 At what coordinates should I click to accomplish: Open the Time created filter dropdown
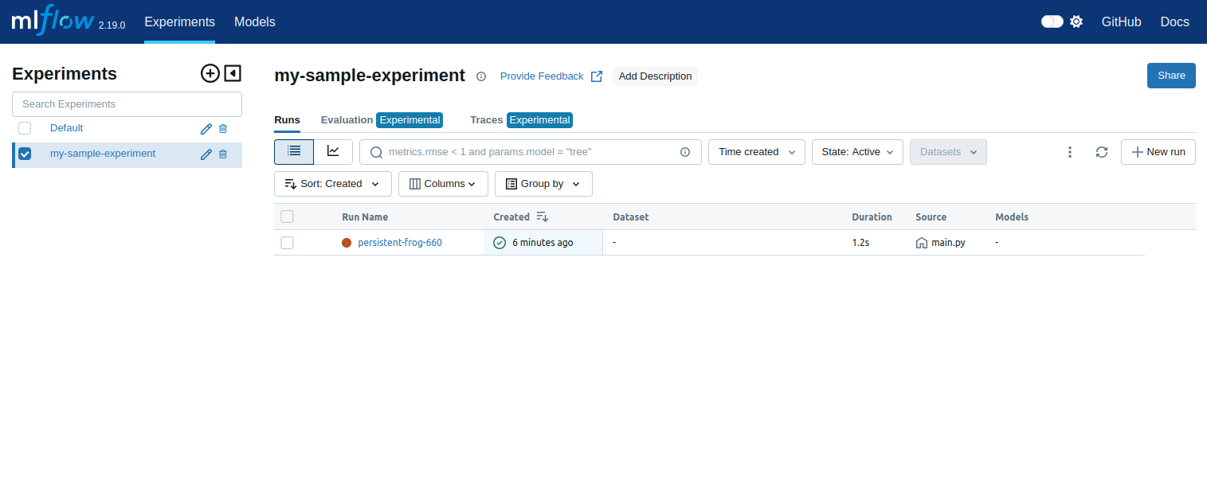[x=756, y=152]
